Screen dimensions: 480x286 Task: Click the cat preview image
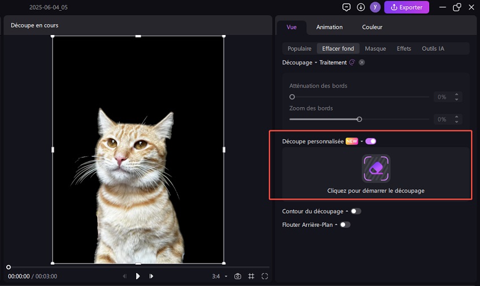(138, 149)
